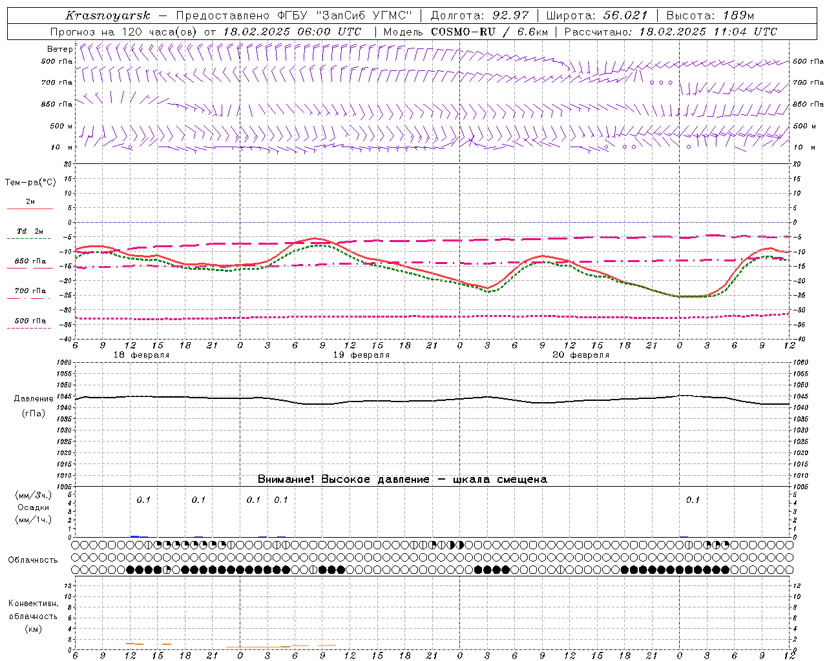Click the Krasnoyarsk station name
827x661 pixels.
coord(108,15)
